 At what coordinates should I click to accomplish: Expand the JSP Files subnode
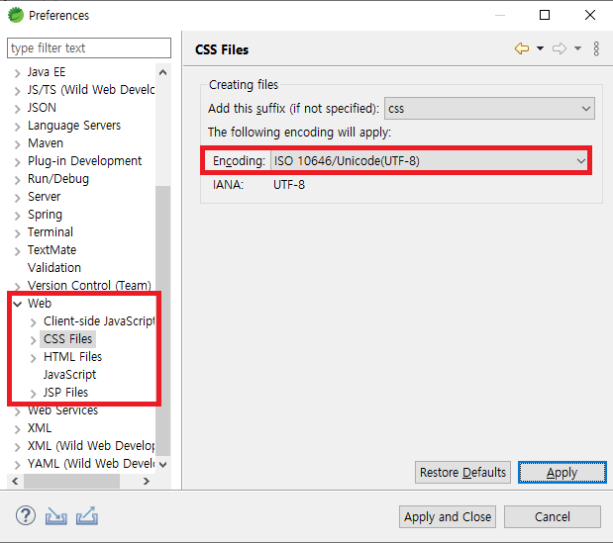coord(34,394)
